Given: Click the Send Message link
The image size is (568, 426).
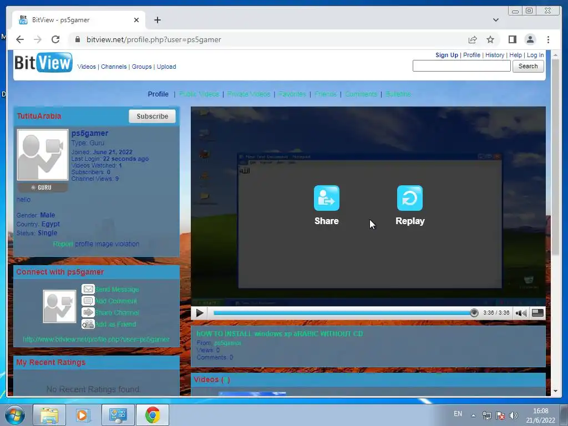Looking at the screenshot, I should click(117, 290).
